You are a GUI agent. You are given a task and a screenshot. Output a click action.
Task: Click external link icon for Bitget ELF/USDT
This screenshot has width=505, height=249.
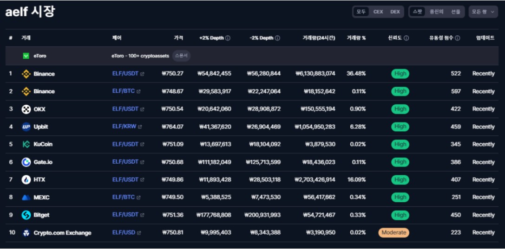(142, 215)
